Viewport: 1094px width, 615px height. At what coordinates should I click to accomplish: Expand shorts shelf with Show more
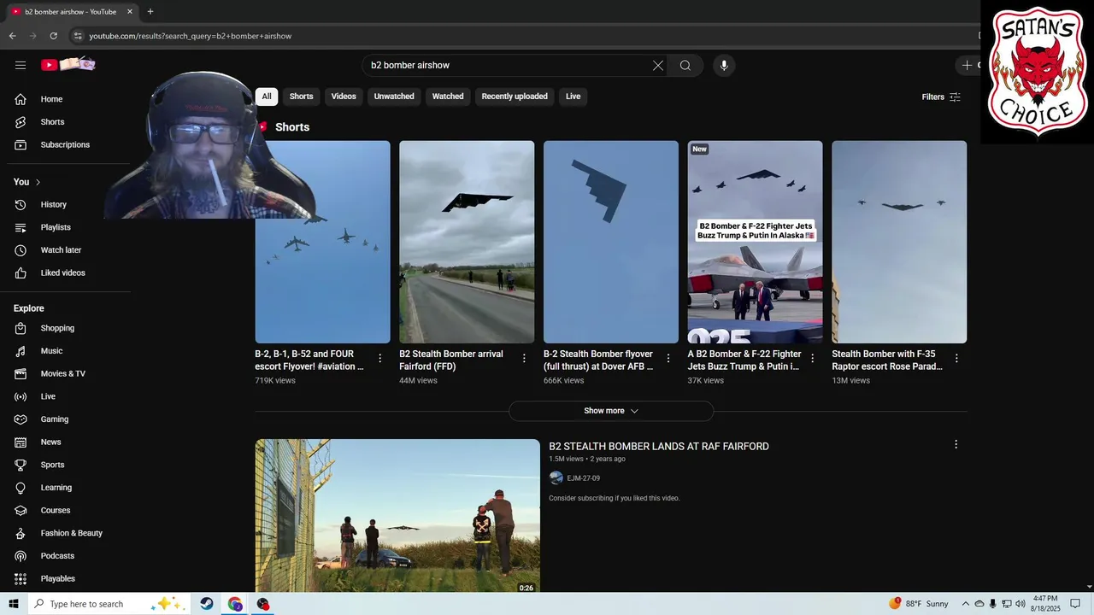pos(611,411)
